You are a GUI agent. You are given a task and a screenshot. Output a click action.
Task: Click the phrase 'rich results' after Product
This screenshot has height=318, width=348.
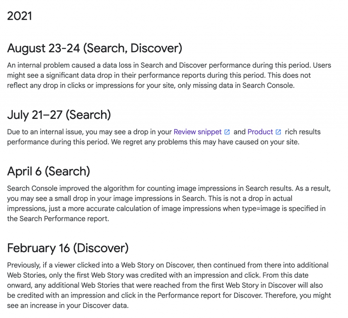click(x=303, y=132)
